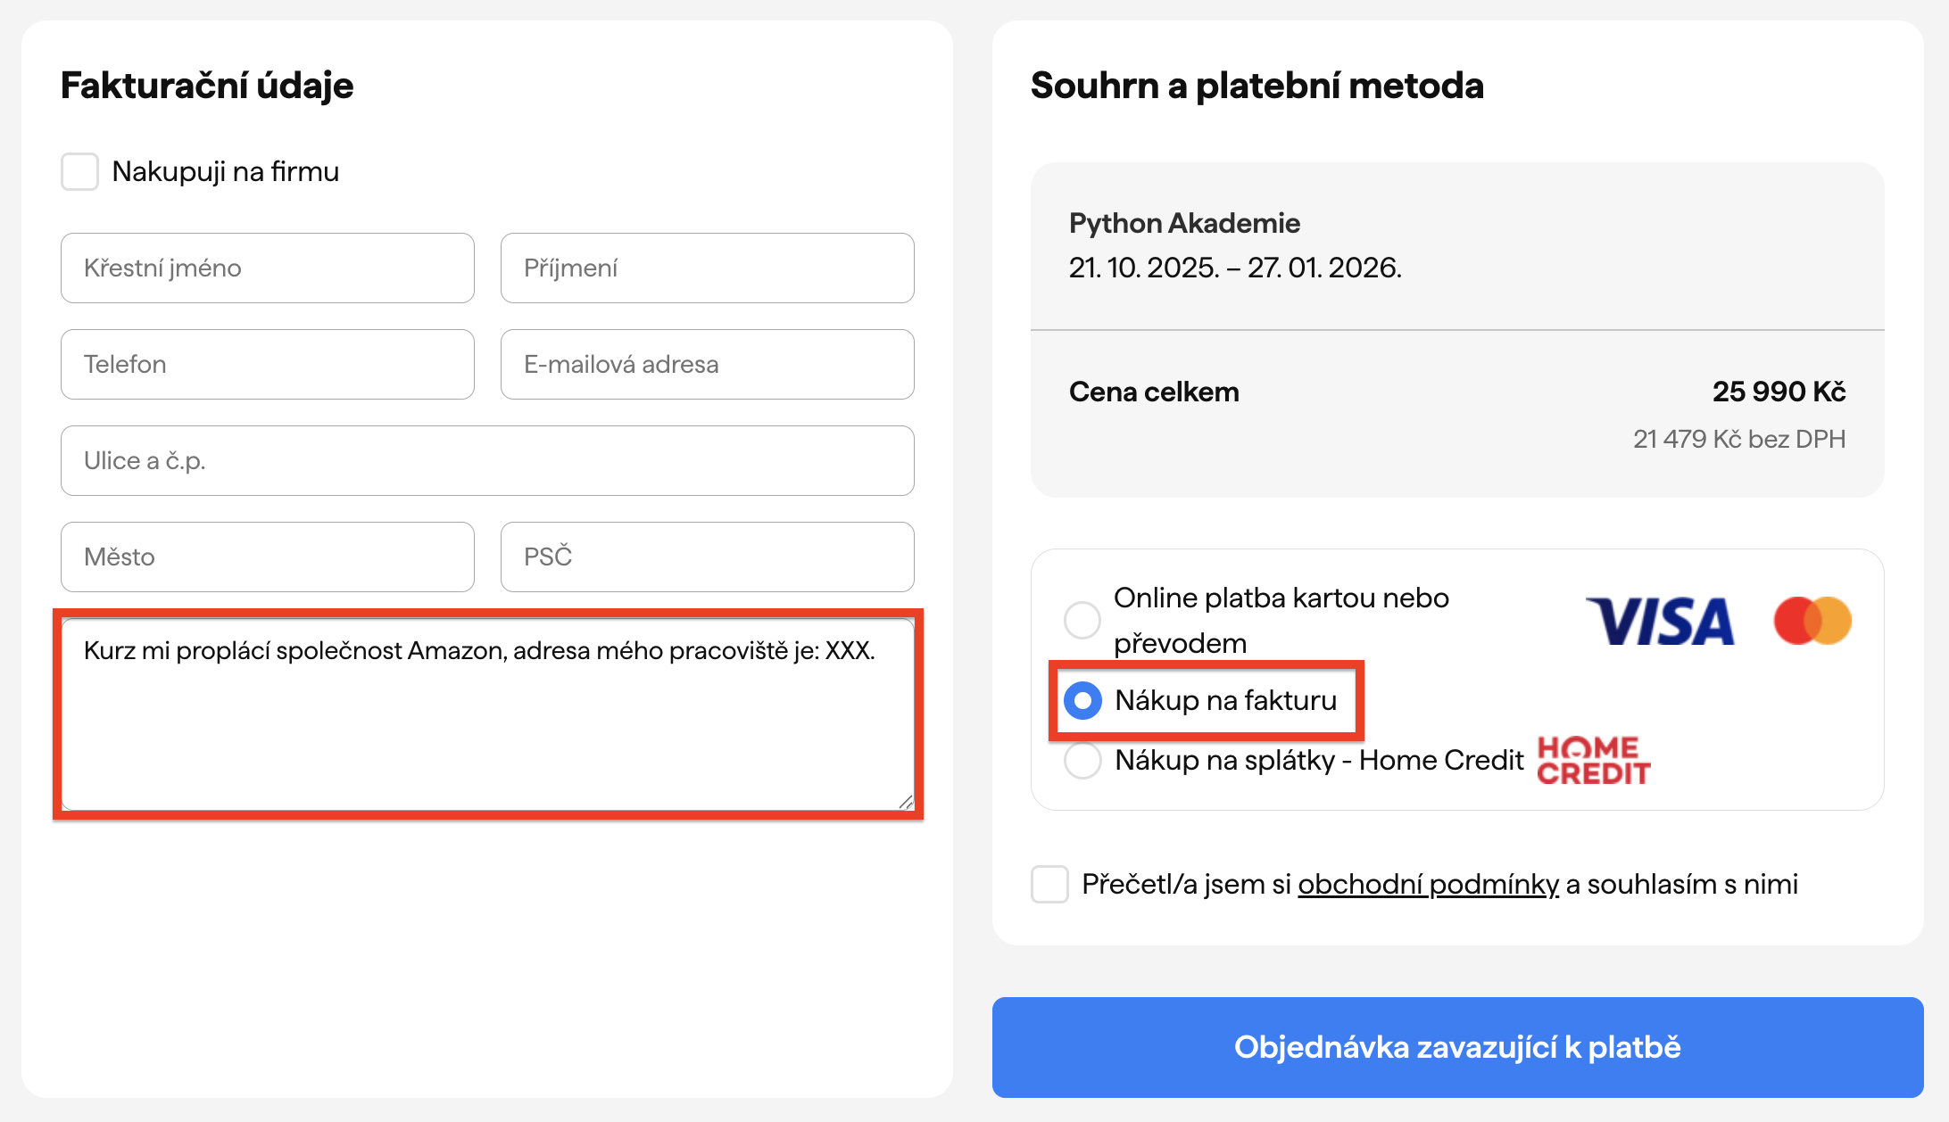Click the note textarea resize handle

point(906,802)
